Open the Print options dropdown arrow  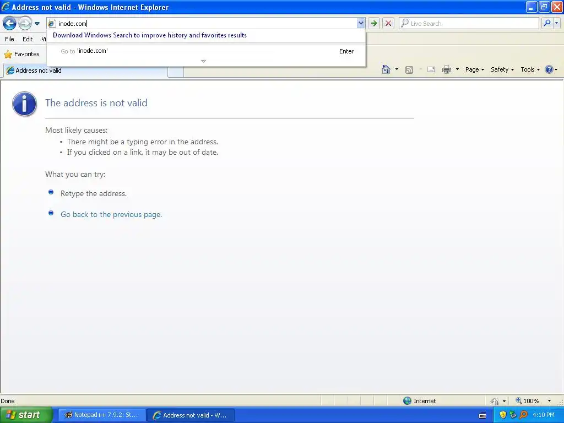(x=457, y=69)
